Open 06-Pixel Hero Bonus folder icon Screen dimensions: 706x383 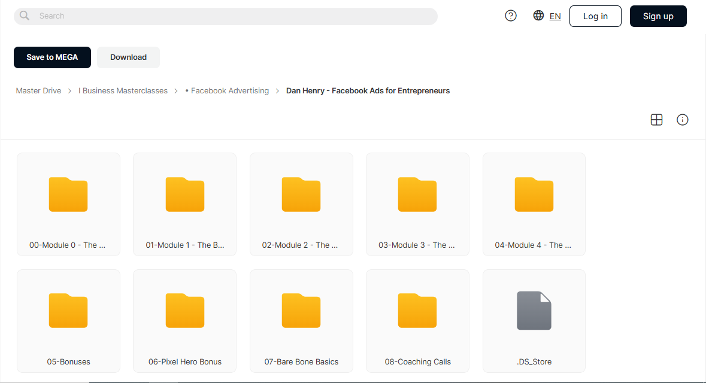pyautogui.click(x=185, y=311)
